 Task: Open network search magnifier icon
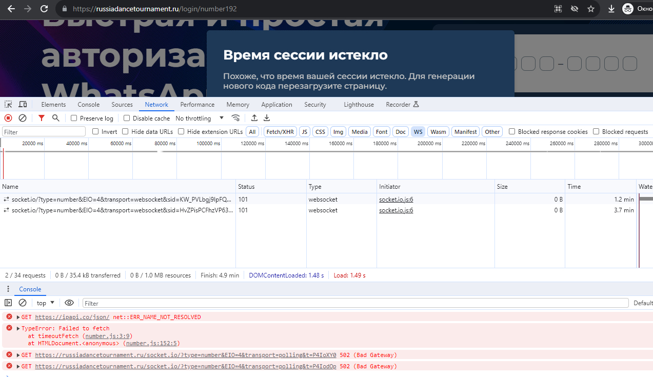pyautogui.click(x=56, y=118)
